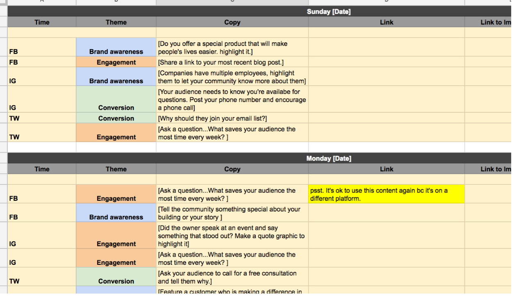Select the phone number copy cell
Image resolution: width=512 pixels, height=296 pixels.
pyautogui.click(x=232, y=100)
